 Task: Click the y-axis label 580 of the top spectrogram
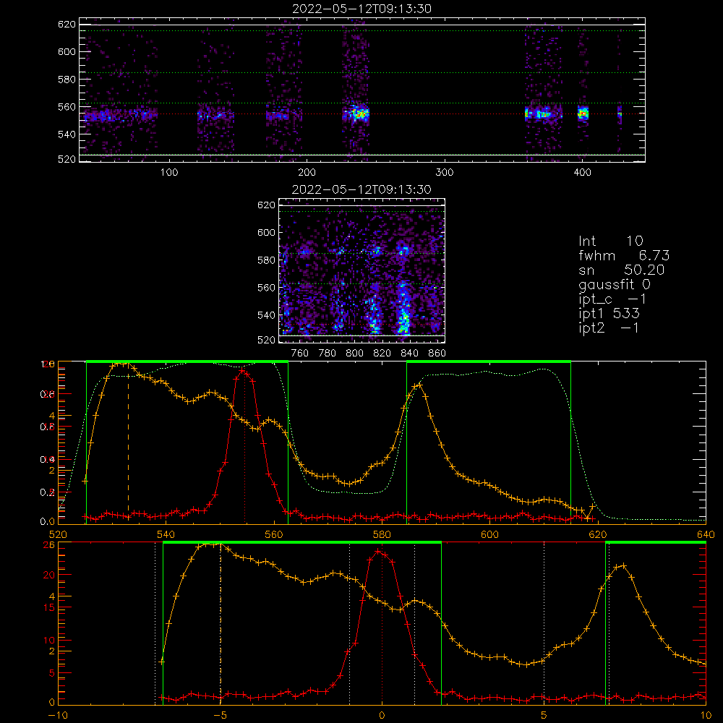click(67, 80)
